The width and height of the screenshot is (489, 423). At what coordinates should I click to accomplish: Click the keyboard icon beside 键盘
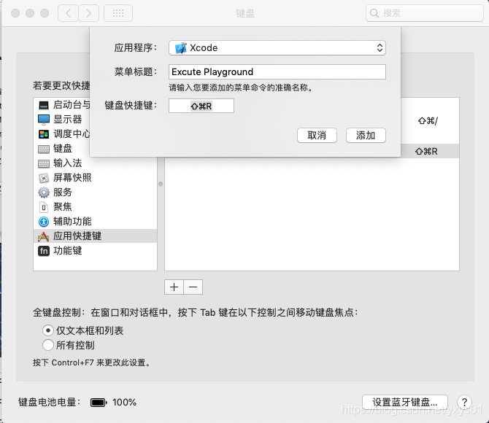coord(44,149)
